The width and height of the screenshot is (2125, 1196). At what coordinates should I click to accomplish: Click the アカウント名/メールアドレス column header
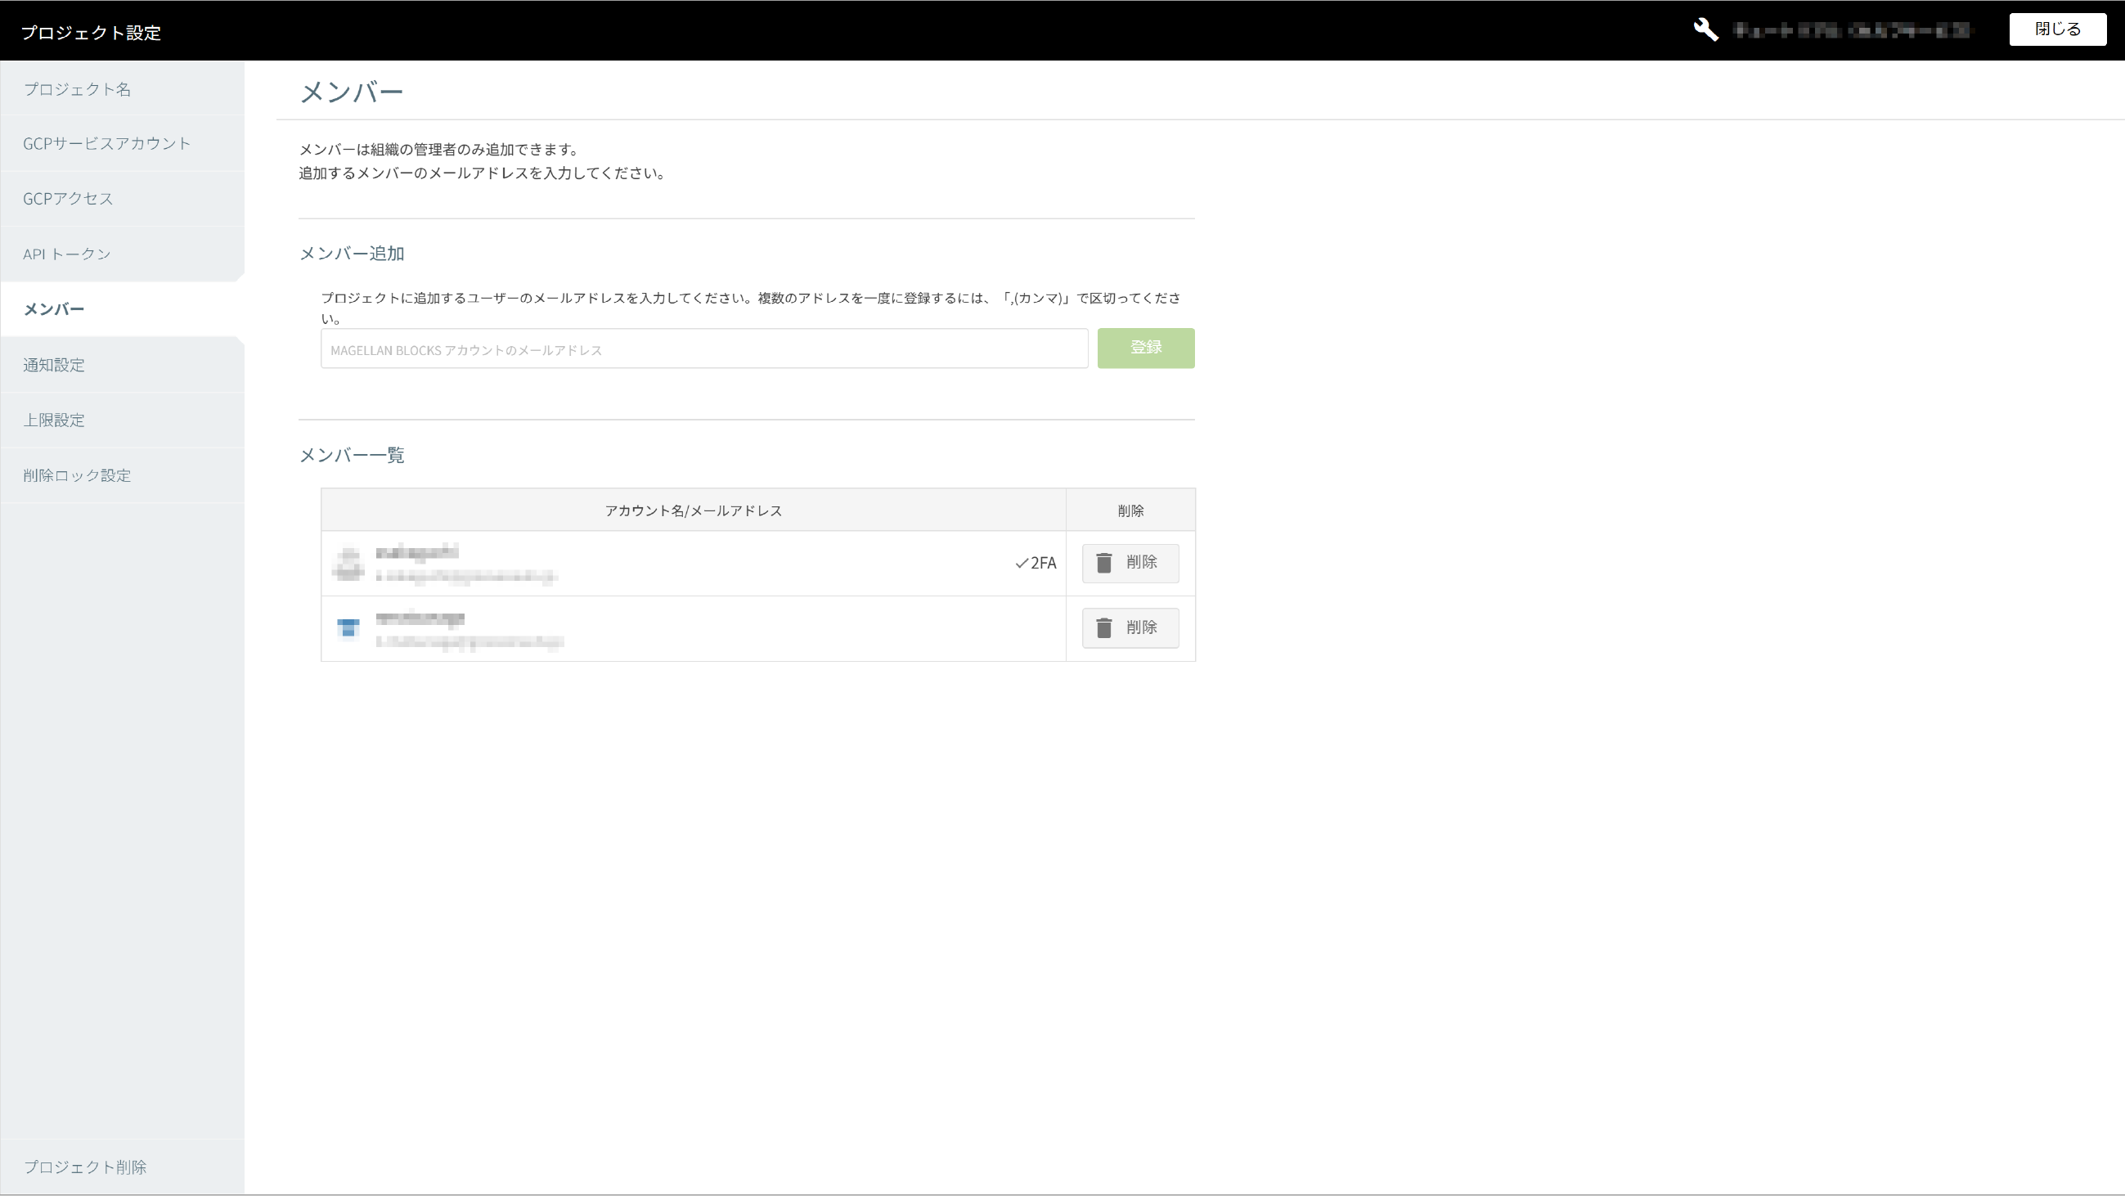pos(693,510)
